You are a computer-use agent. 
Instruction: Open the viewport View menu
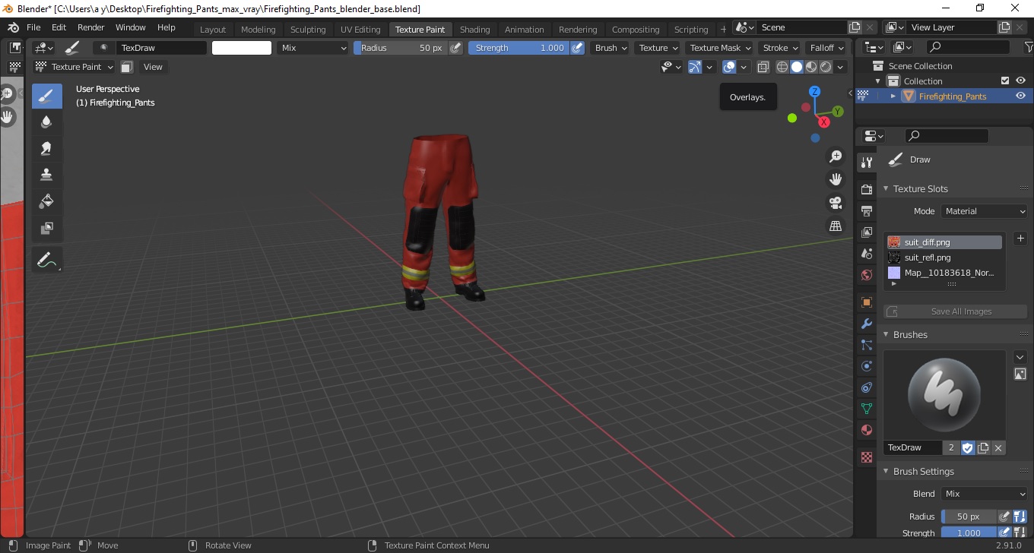coord(153,67)
